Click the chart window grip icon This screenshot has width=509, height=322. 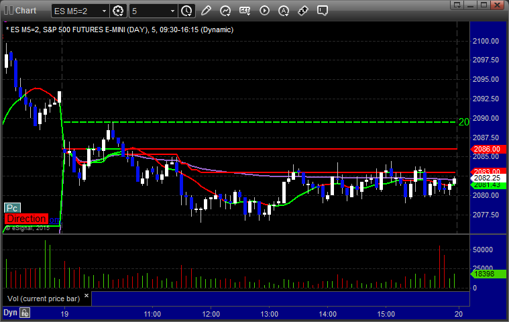tap(9, 10)
